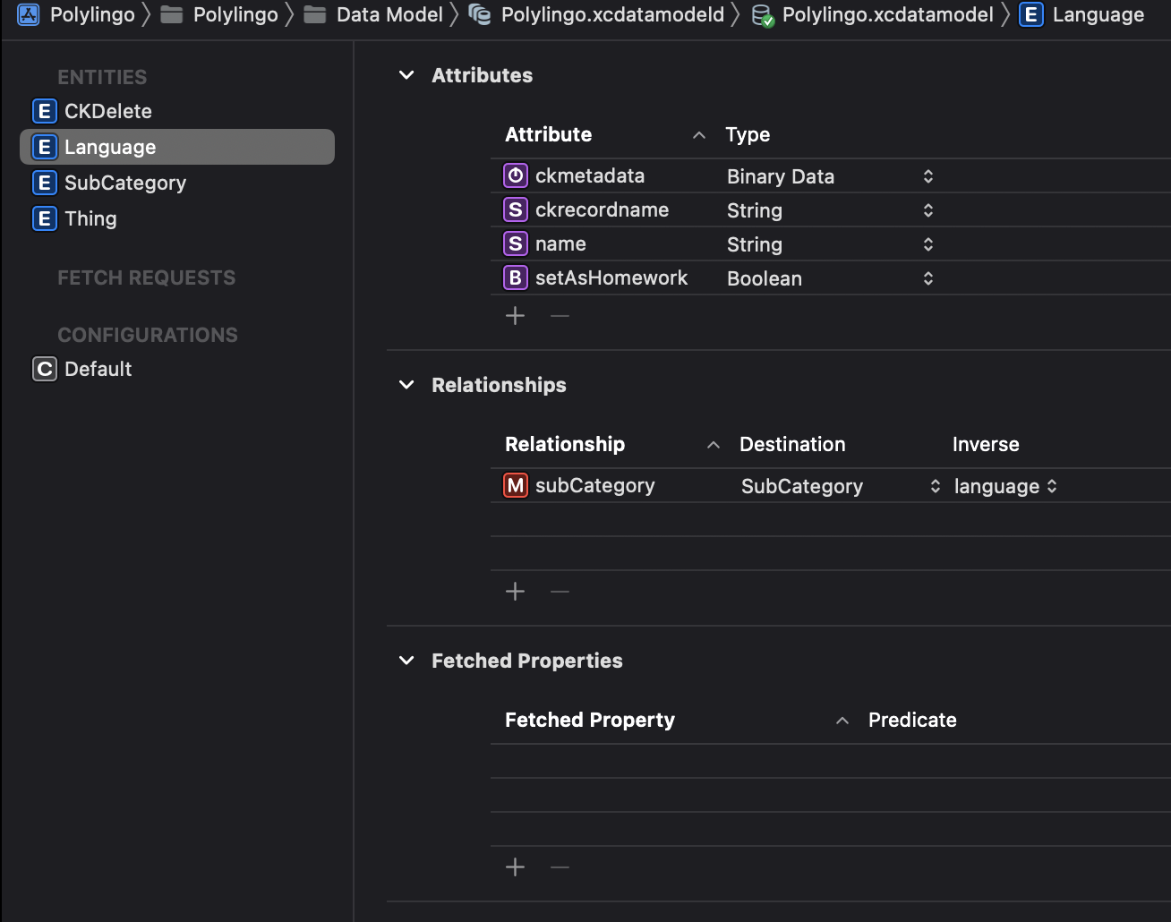Select the subCategory relationship name

595,486
